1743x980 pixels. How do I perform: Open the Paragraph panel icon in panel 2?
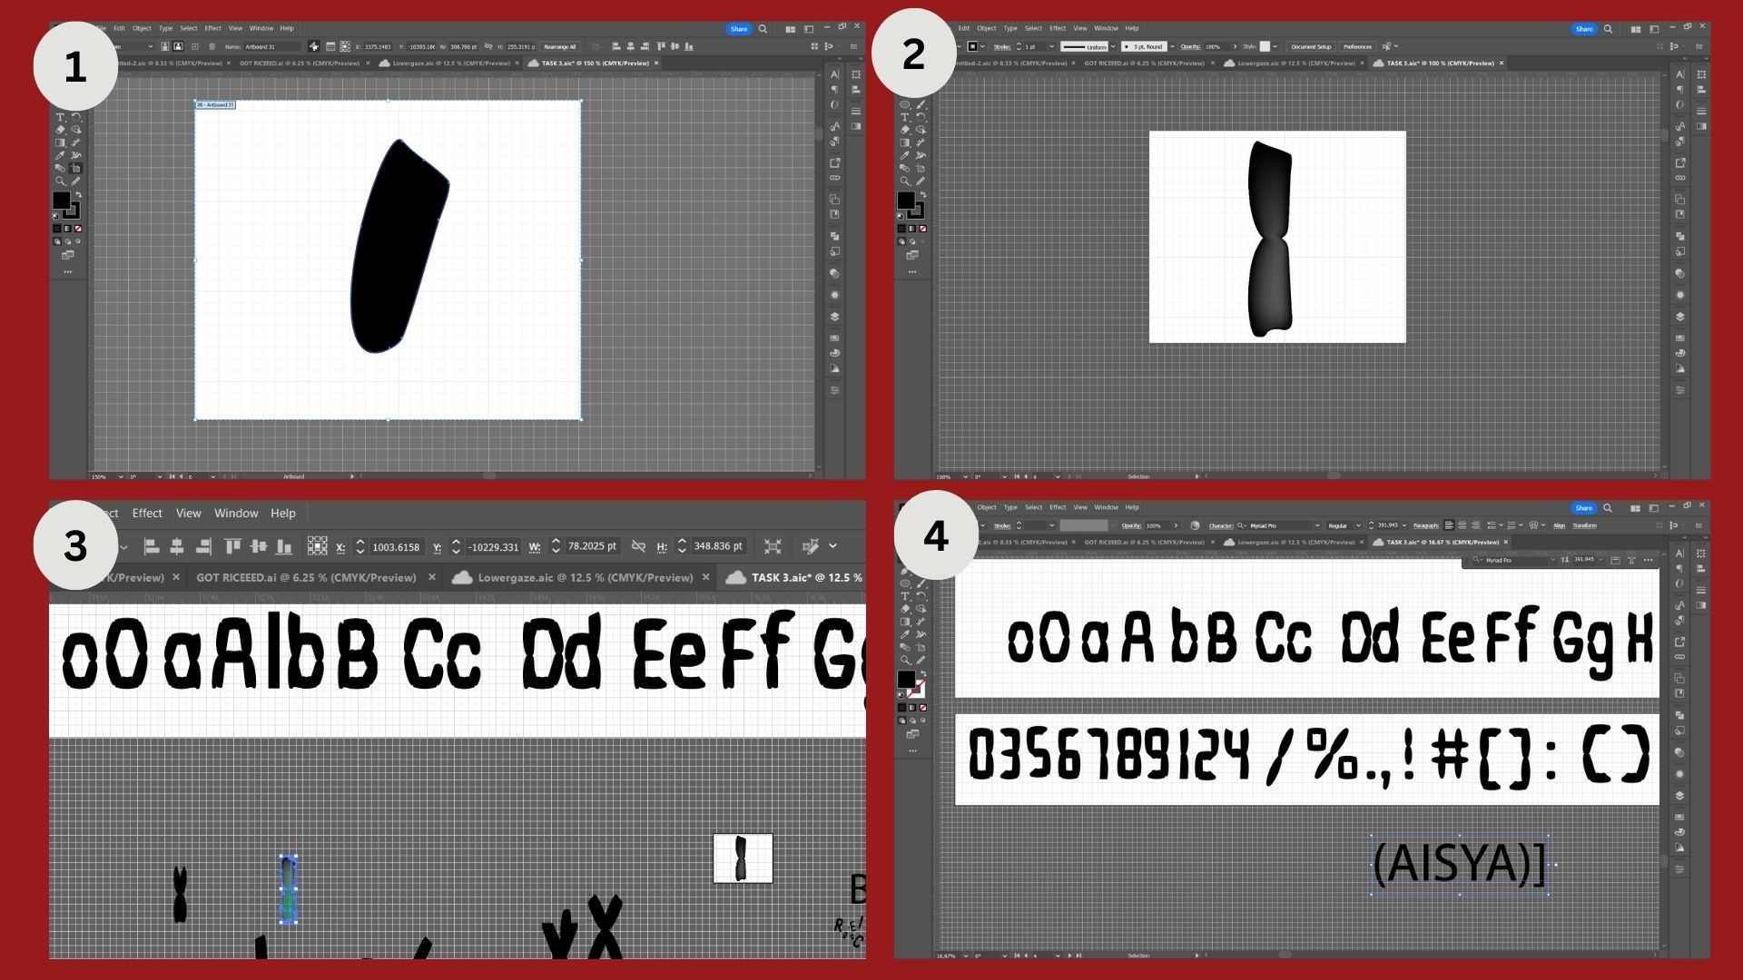(x=1679, y=89)
